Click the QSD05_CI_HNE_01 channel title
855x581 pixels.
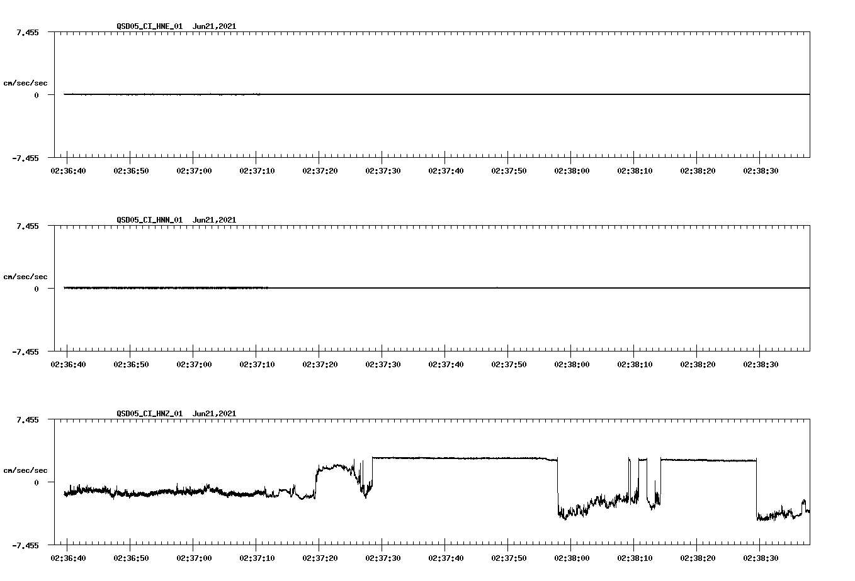click(149, 26)
